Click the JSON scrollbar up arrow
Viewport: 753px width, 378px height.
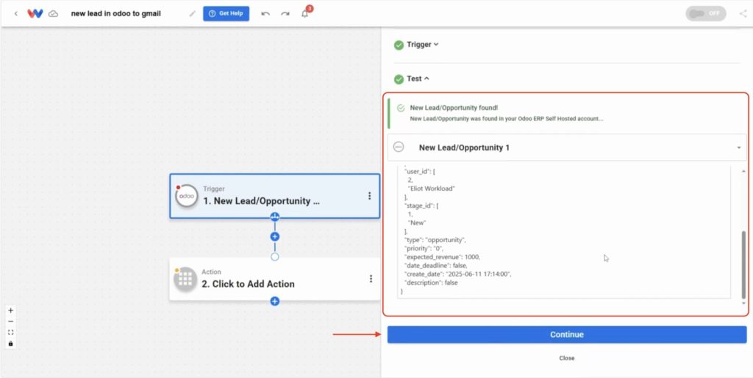pyautogui.click(x=744, y=171)
